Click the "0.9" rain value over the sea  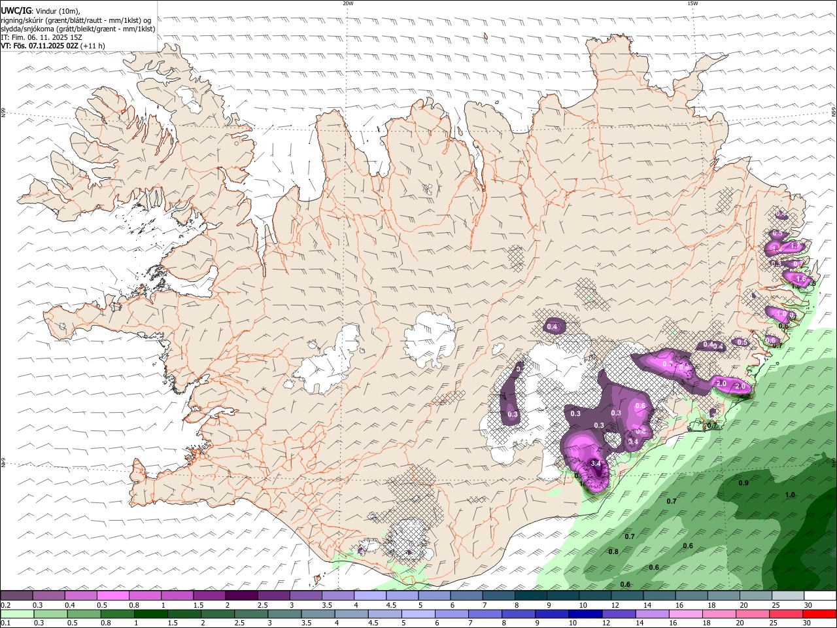coord(743,483)
